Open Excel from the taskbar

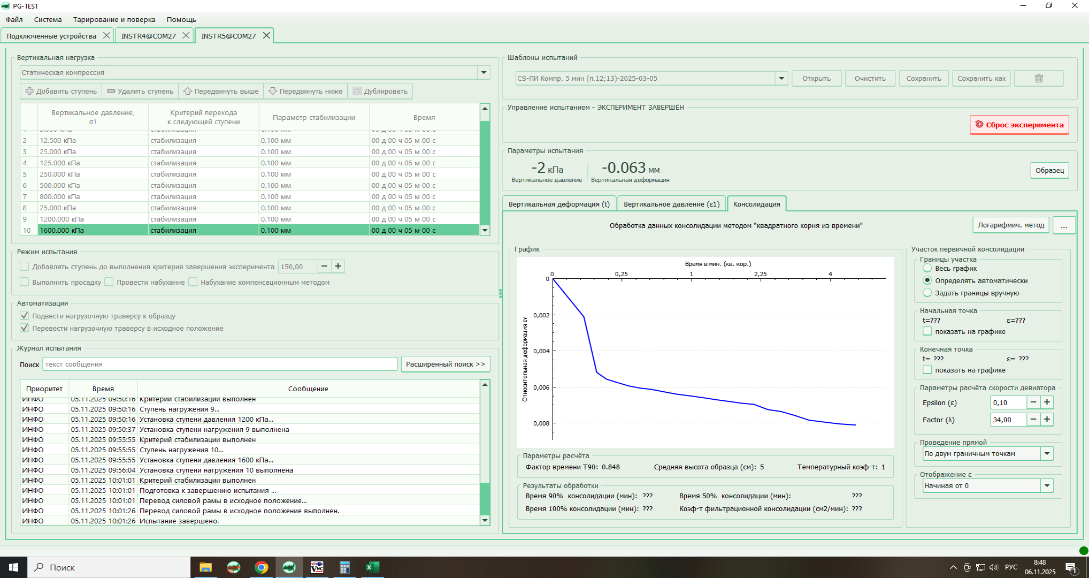pyautogui.click(x=372, y=567)
